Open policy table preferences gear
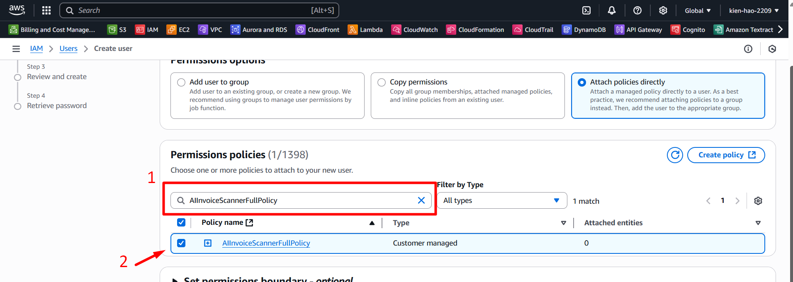 758,201
